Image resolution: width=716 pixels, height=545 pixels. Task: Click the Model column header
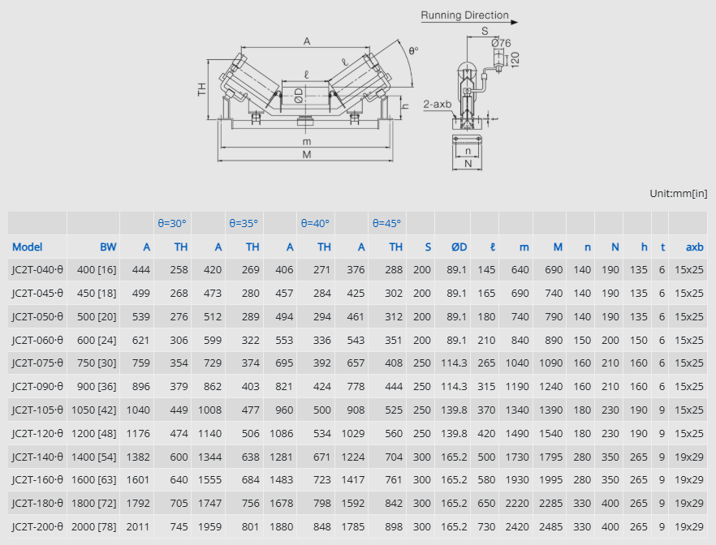(x=27, y=247)
